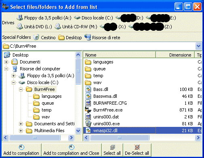Collapse the Burn4Free tree node
204x158 pixels.
tap(21, 89)
